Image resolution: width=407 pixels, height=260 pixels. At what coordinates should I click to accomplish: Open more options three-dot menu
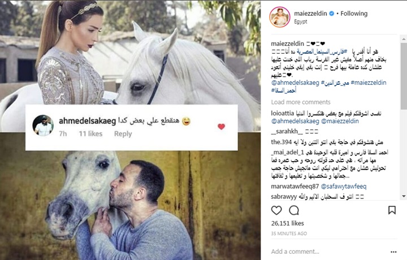393,252
